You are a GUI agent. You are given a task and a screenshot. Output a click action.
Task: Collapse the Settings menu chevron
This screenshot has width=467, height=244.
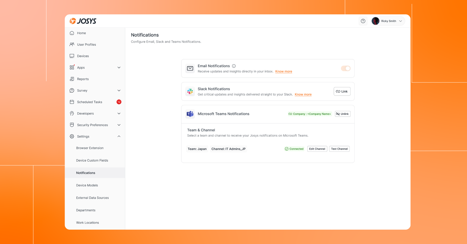pyautogui.click(x=119, y=136)
